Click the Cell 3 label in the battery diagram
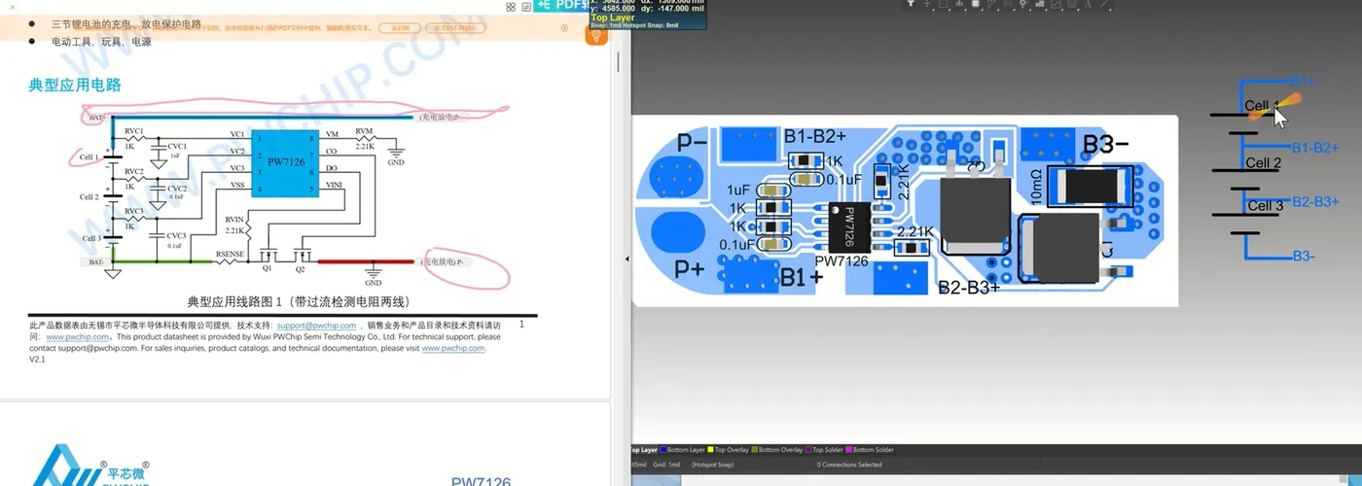This screenshot has height=486, width=1362. coord(1266,206)
